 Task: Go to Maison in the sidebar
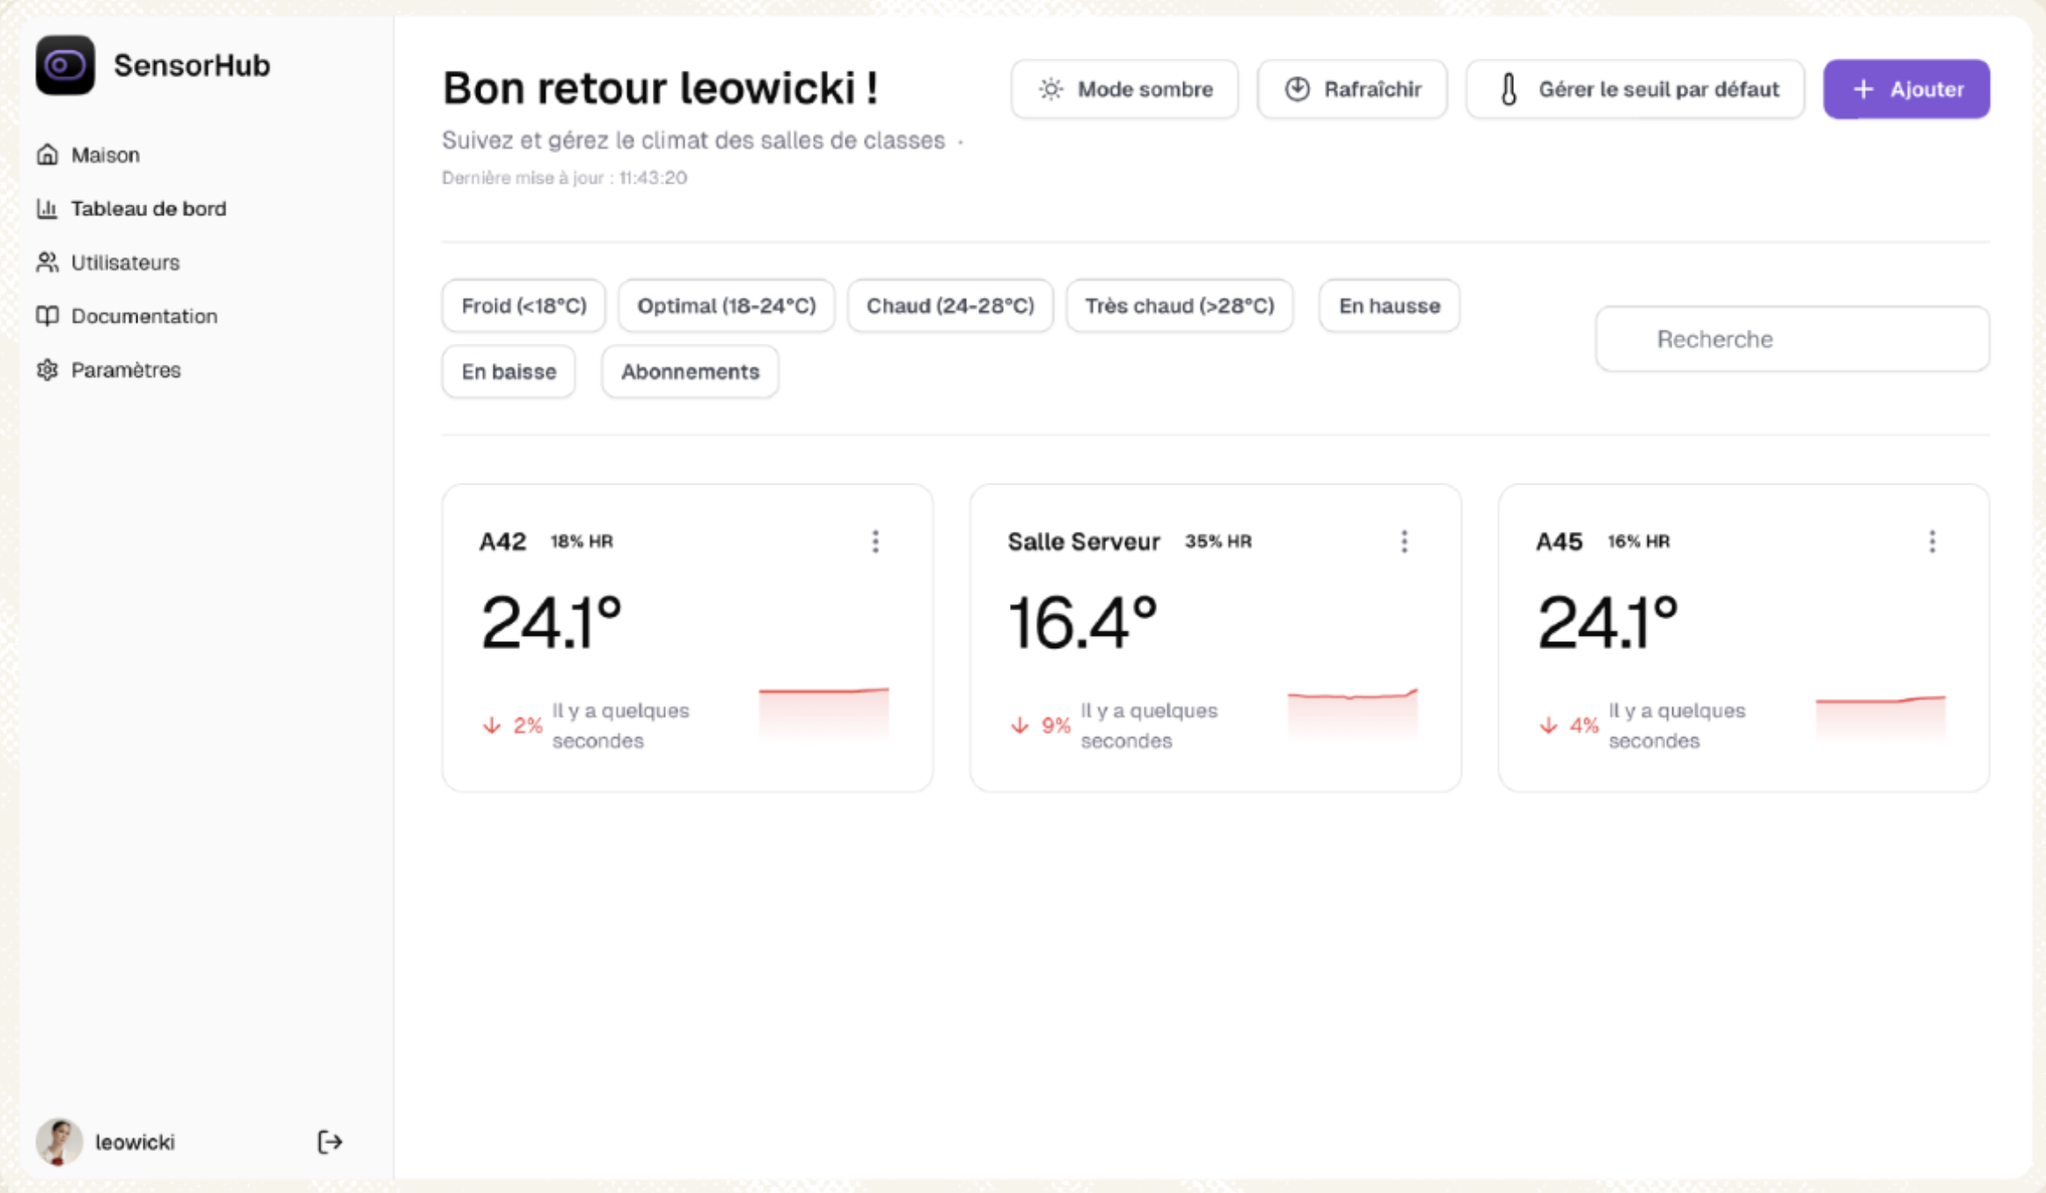click(x=105, y=155)
